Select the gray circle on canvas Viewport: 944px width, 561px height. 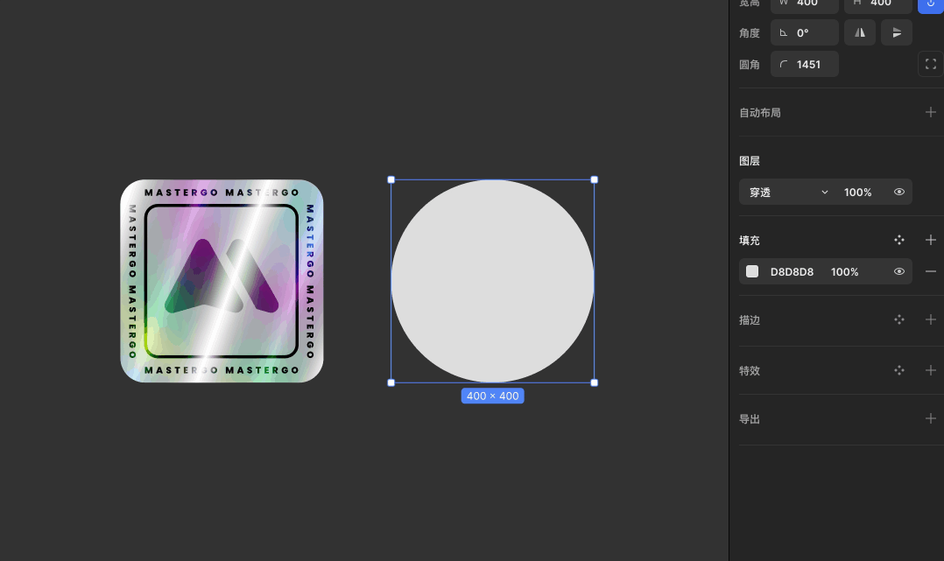(x=492, y=281)
